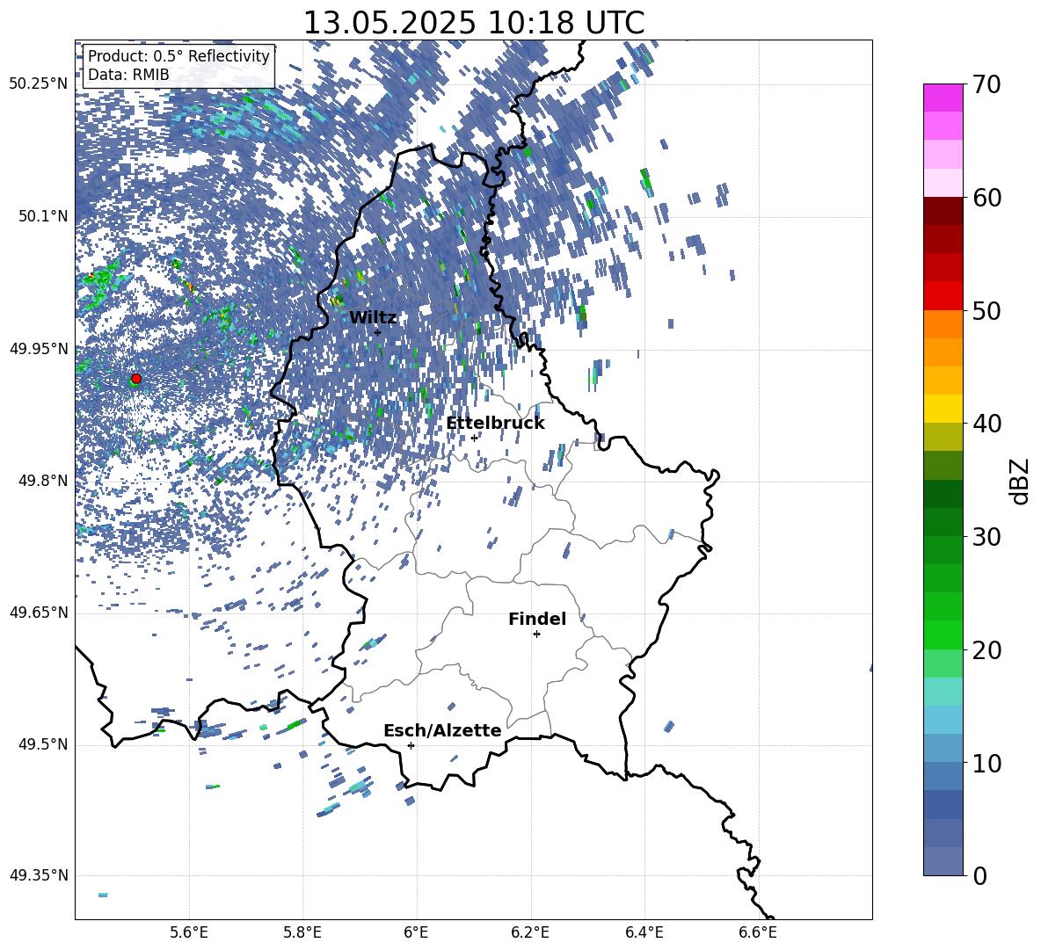Click the bright red colorbar band just above 50
This screenshot has height=950, width=1041.
tap(943, 296)
